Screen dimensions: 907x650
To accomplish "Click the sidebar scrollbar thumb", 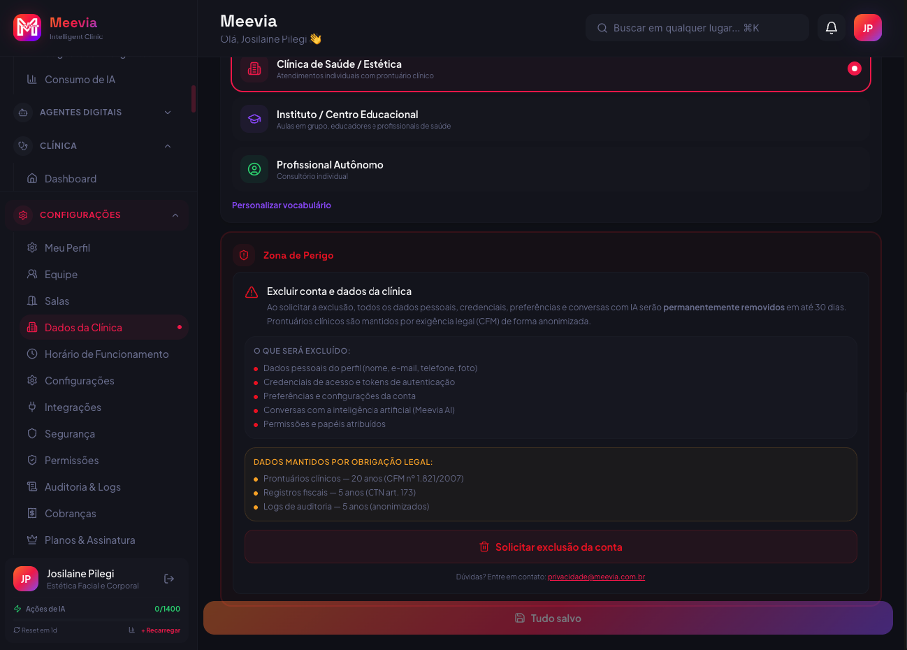I will tap(194, 99).
